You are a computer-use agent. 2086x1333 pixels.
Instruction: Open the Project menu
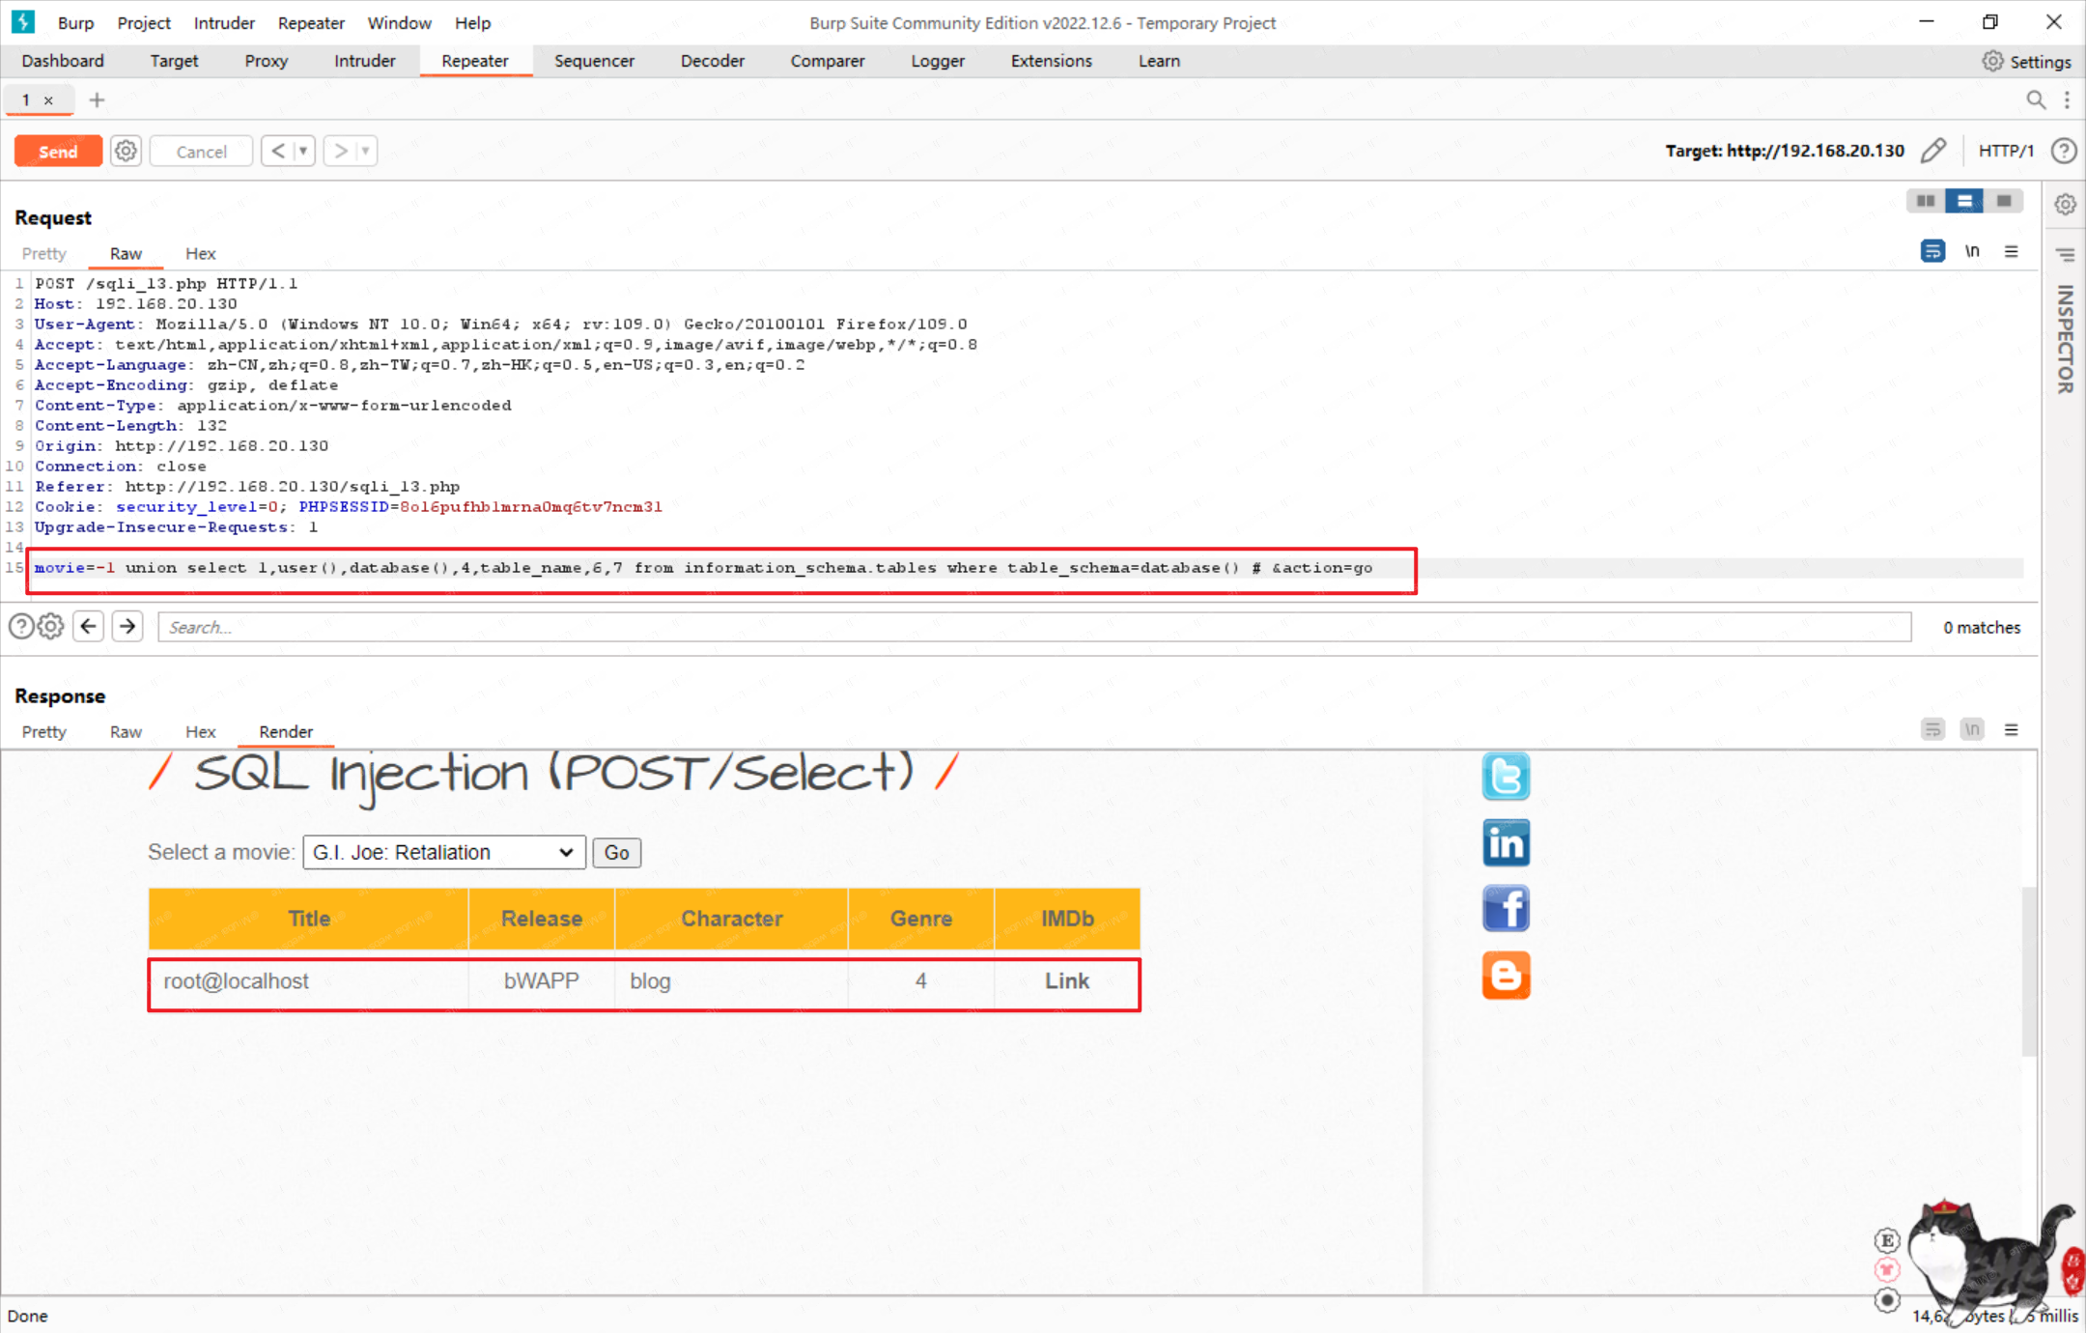(144, 22)
